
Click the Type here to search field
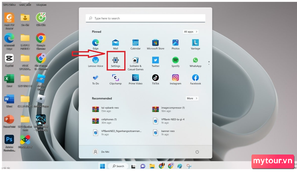[145, 18]
